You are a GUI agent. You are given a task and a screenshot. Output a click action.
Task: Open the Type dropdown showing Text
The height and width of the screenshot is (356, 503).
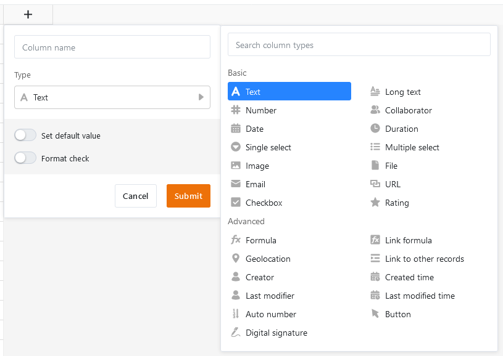112,97
